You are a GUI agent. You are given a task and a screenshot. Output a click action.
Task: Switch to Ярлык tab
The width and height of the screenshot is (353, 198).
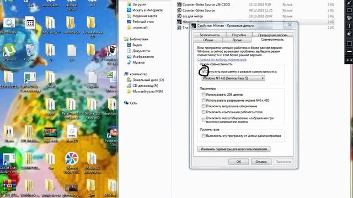(237, 40)
